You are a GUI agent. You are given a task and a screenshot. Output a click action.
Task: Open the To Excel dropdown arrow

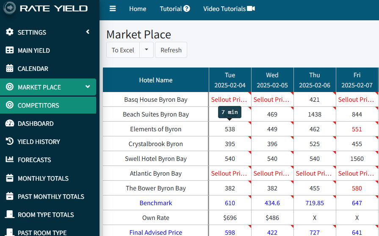[x=147, y=50]
